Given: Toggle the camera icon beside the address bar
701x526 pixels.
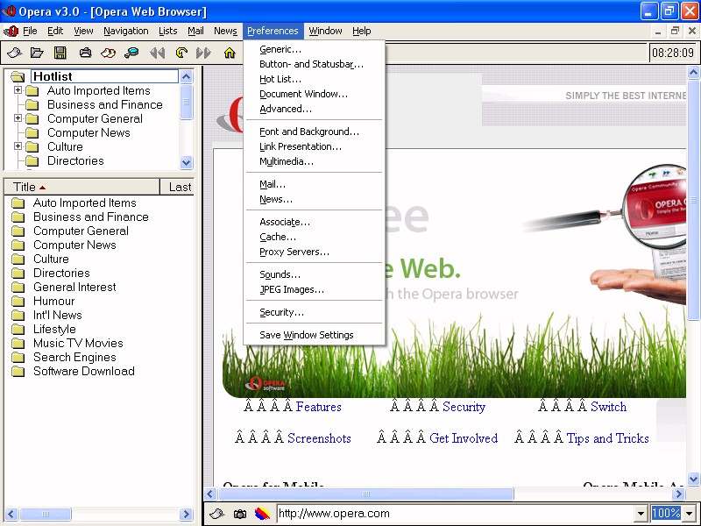Looking at the screenshot, I should coord(240,514).
